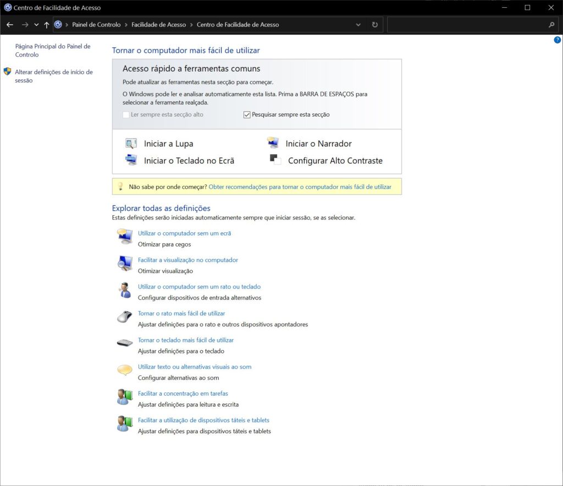Expand chevron after Painel de Controlo breadcrumb
Screen dimensions: 563x486
tap(126, 25)
